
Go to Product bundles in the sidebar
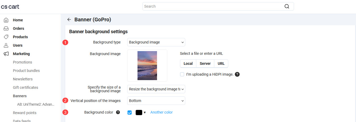(26, 71)
